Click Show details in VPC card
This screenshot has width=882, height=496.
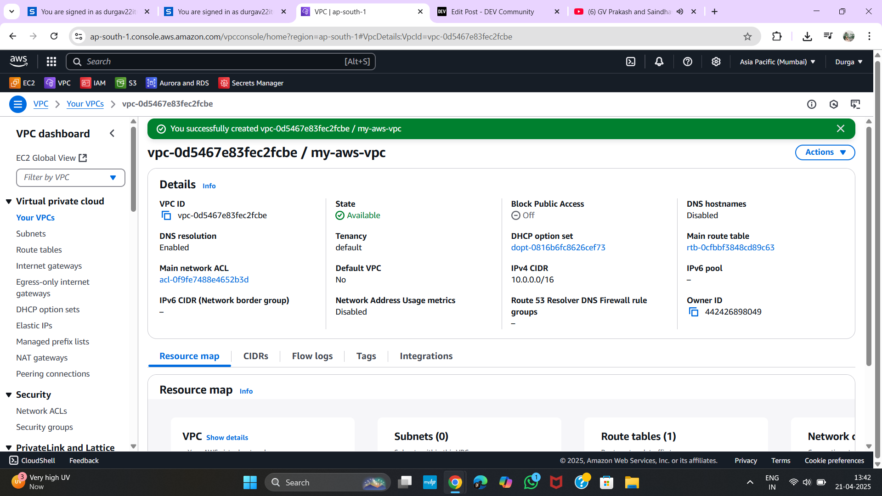pos(227,438)
